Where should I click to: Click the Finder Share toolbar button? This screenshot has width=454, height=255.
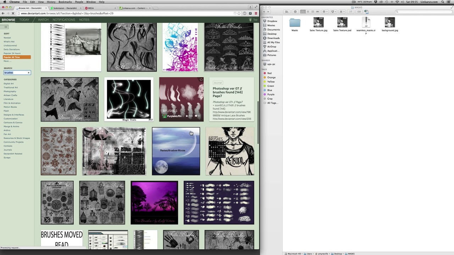click(351, 12)
